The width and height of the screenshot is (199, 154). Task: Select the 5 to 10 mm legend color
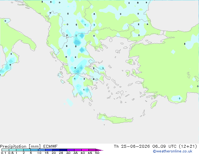point(34,150)
